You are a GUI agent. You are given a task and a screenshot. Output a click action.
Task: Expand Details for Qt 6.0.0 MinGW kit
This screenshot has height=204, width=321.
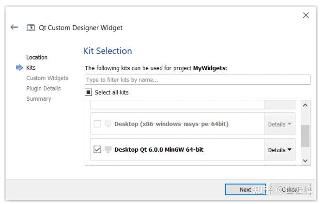point(280,150)
